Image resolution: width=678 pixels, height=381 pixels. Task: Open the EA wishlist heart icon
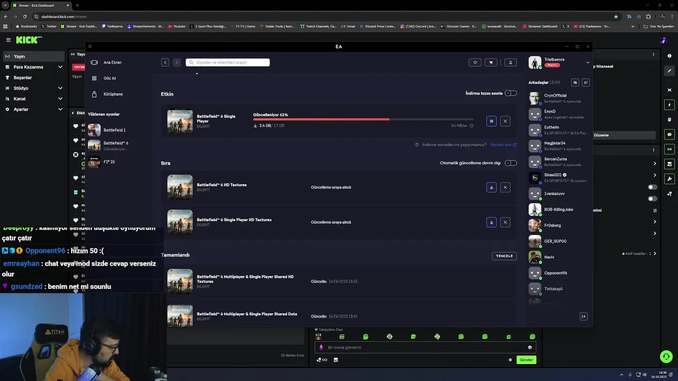pos(475,62)
